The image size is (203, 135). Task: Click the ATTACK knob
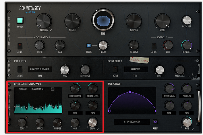pyautogui.click(x=40, y=122)
